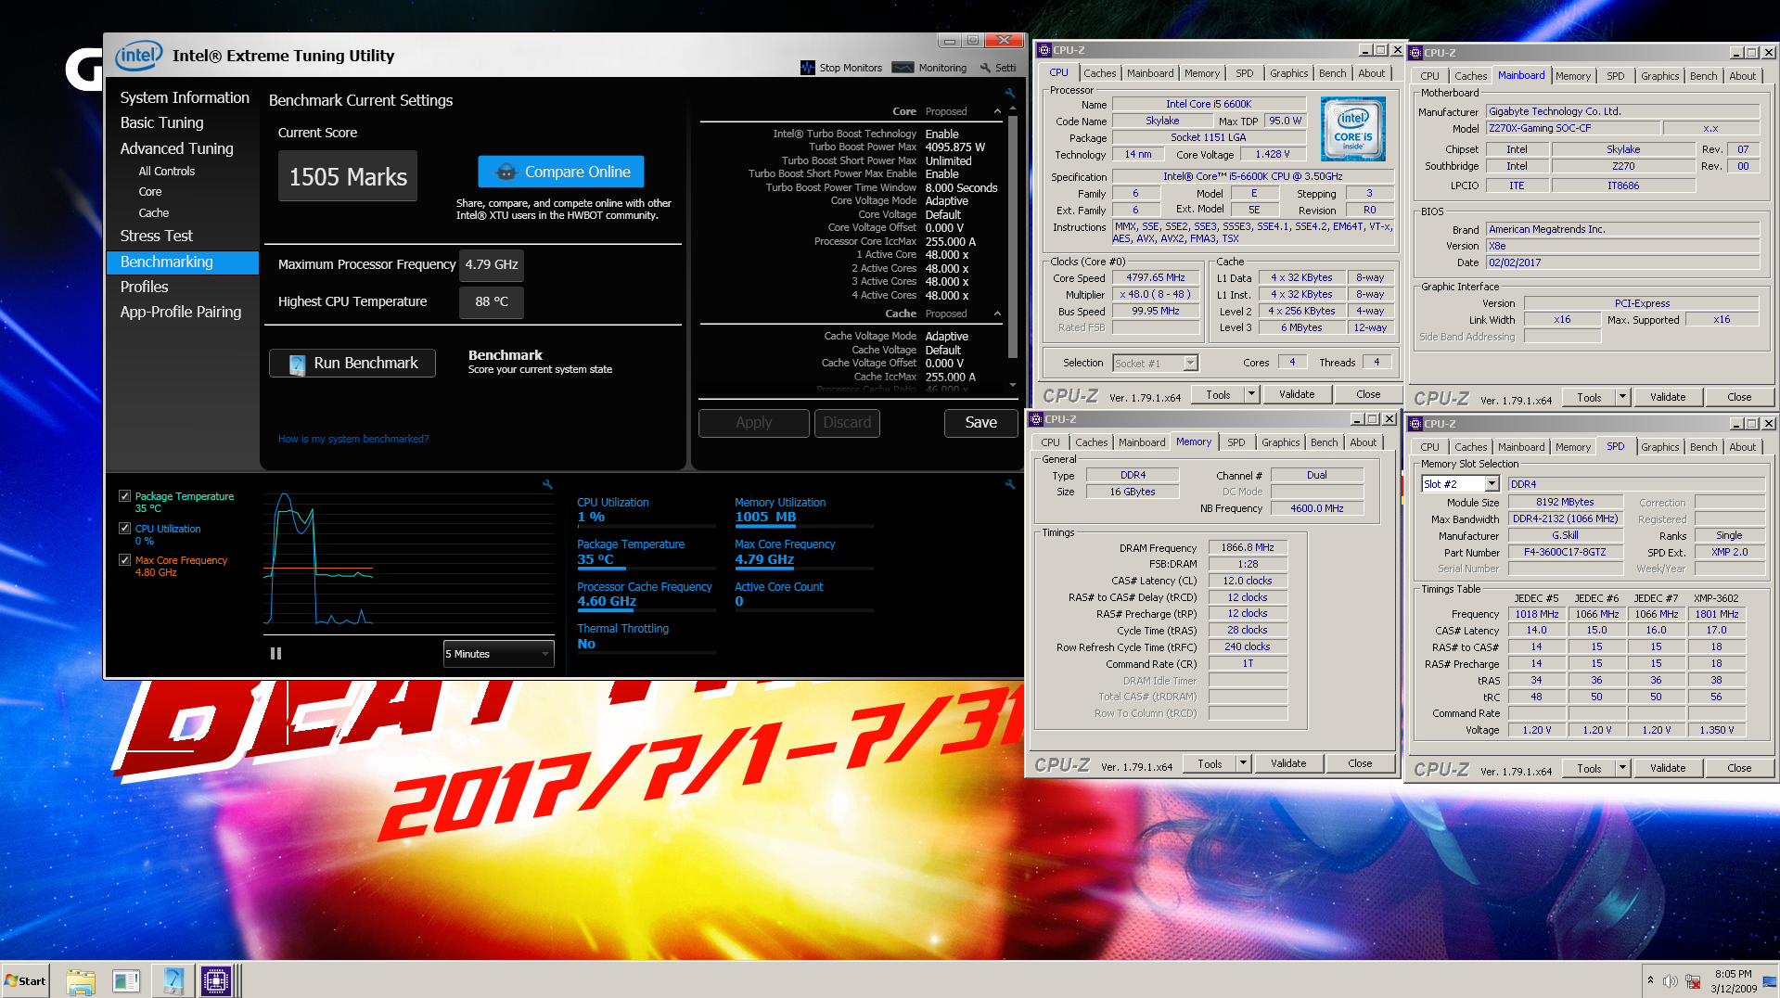Toggle CPU Utilization graph checkbox

pyautogui.click(x=124, y=528)
